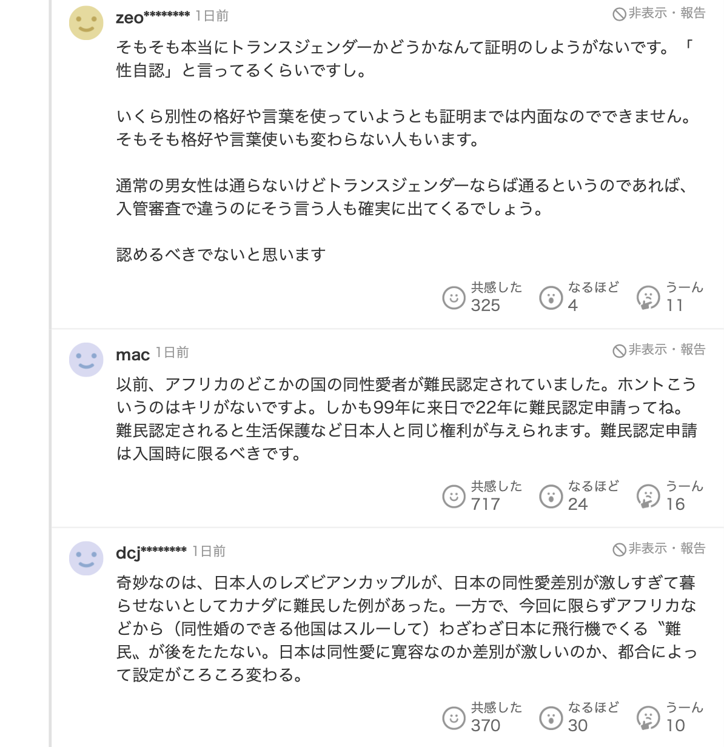The height and width of the screenshot is (747, 724).
Task: Click 非表示・報告 on zeo's comment
Action: [659, 13]
